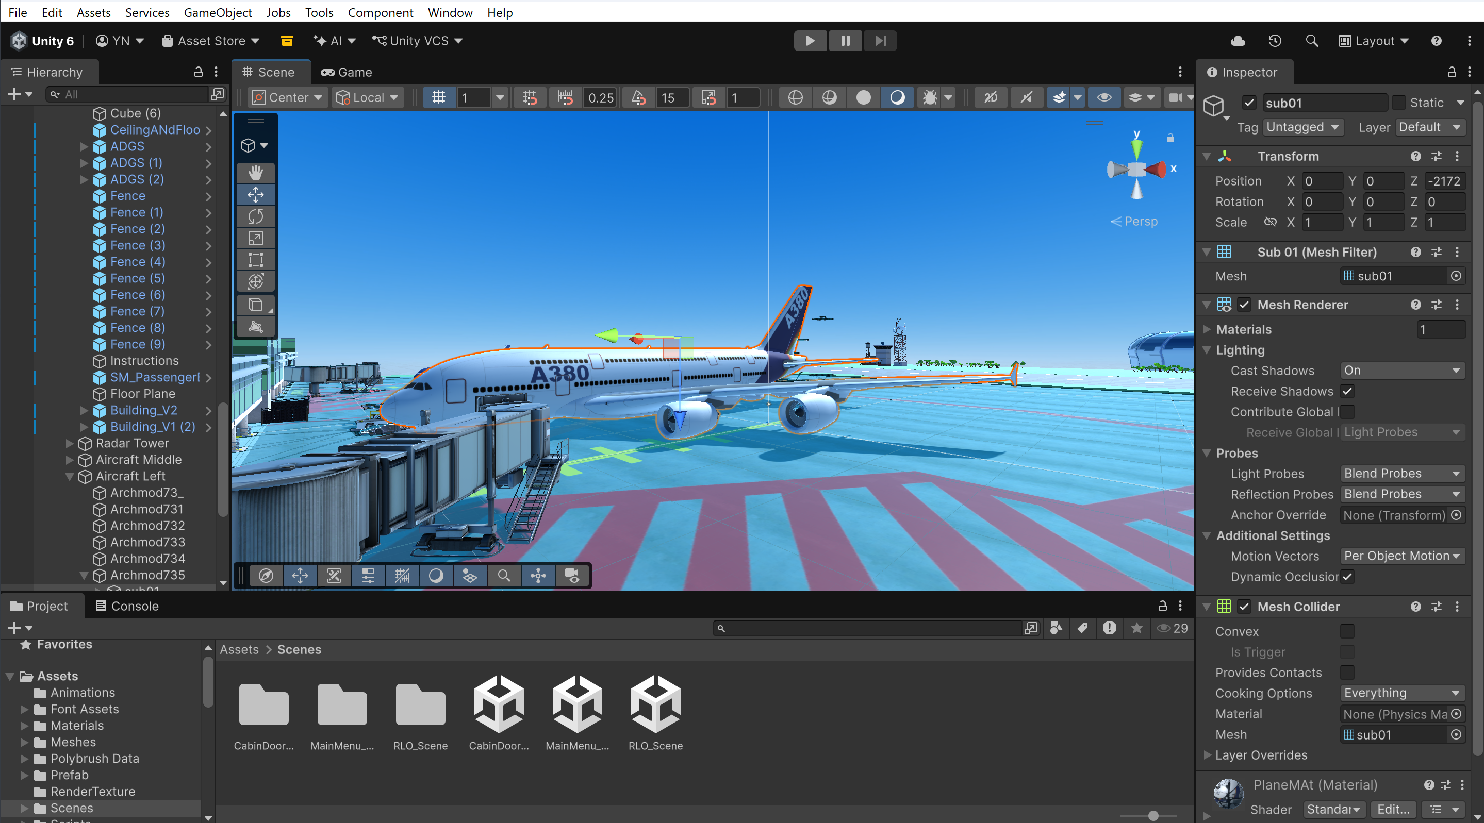The image size is (1484, 823).
Task: Click the search by type icon in Project
Action: [1056, 628]
